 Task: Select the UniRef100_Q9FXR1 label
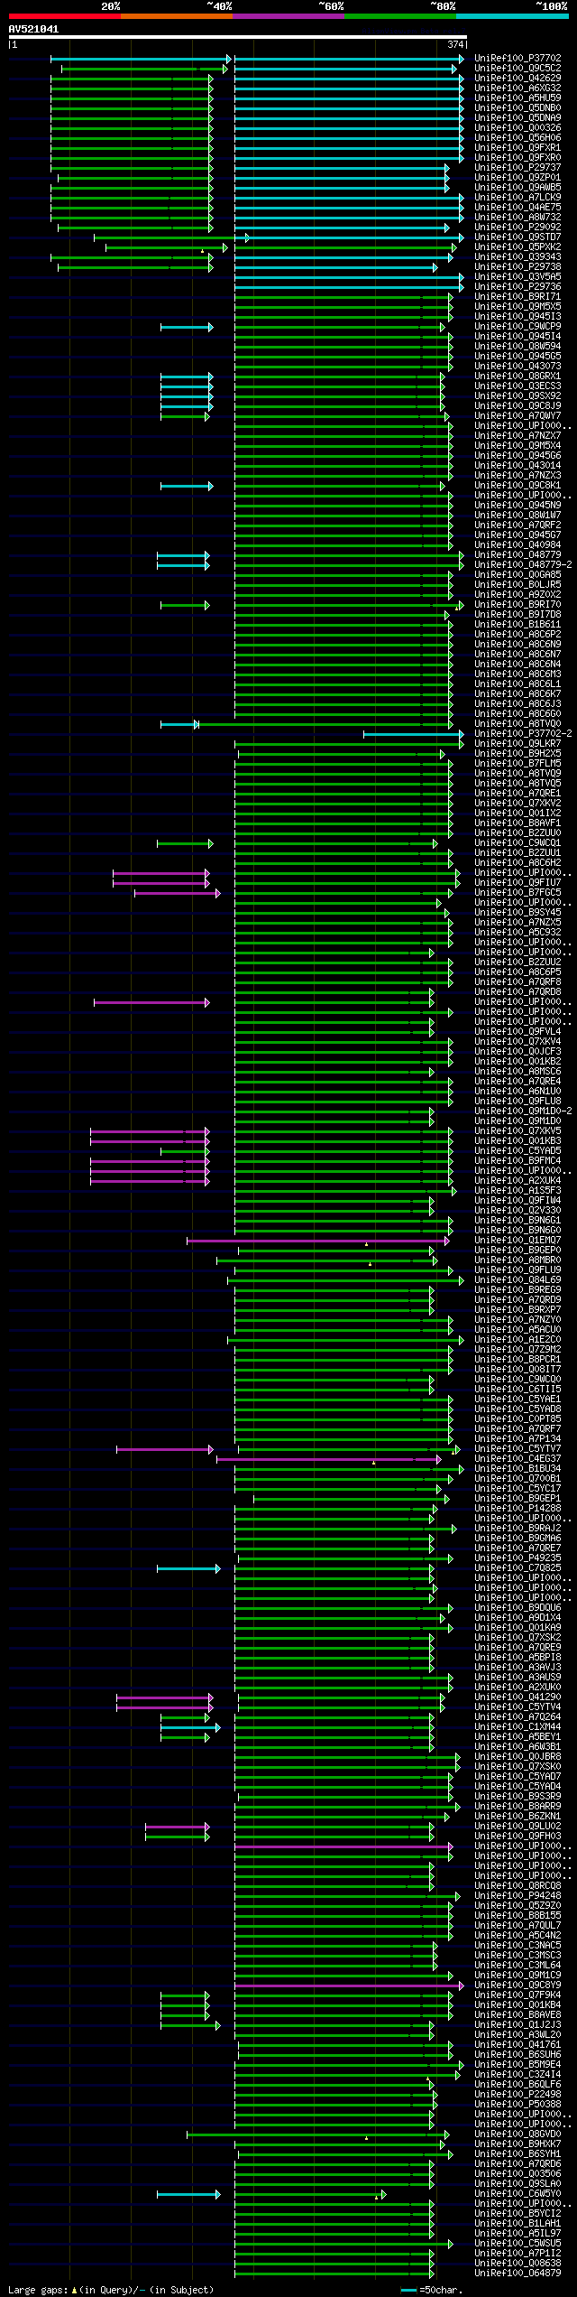tap(517, 147)
